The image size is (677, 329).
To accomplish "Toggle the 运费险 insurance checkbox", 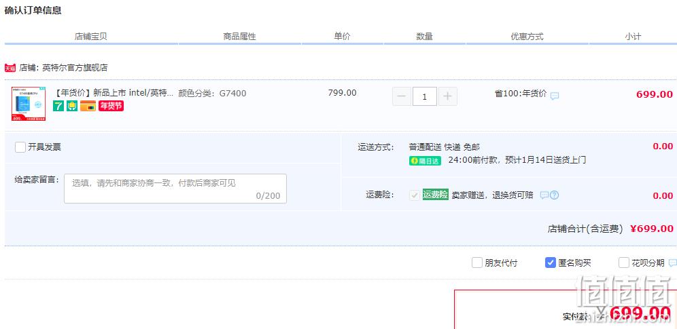I will (x=415, y=195).
